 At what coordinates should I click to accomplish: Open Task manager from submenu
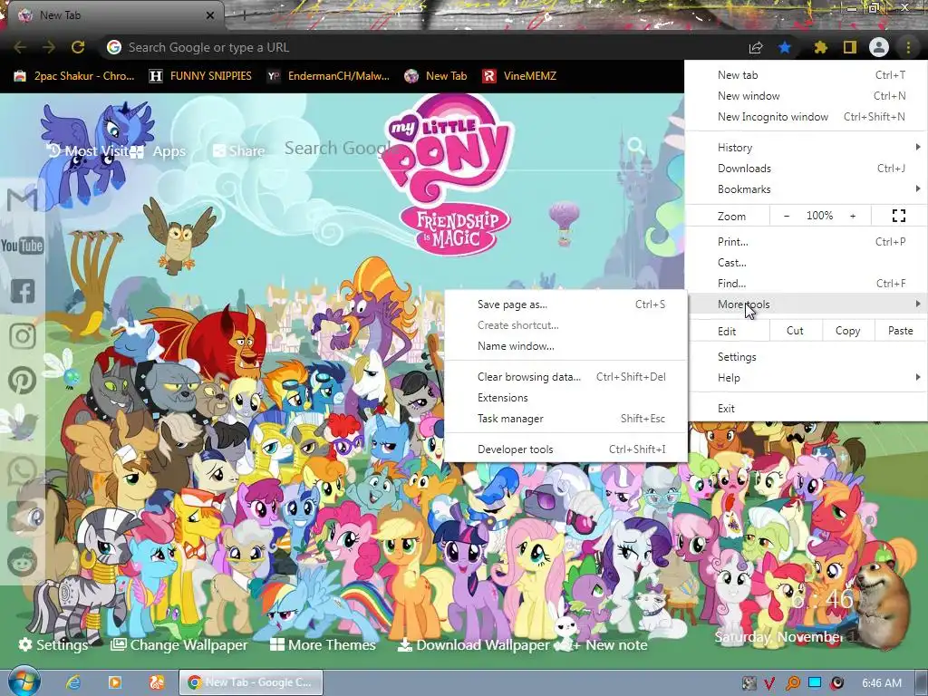click(x=565, y=419)
